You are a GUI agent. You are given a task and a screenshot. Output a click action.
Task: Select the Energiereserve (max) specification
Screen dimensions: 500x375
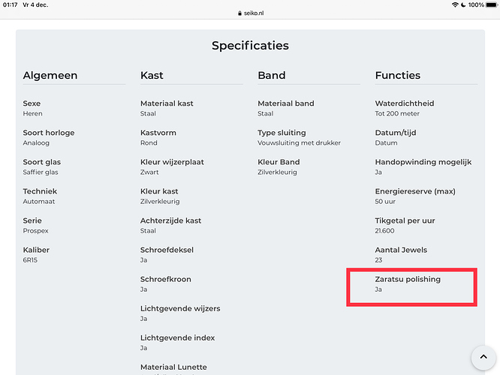click(x=415, y=191)
